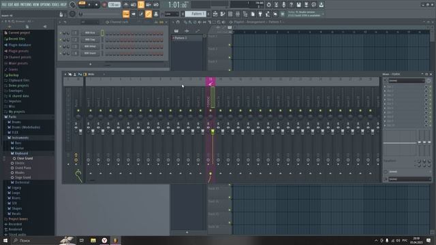Screen dimensions: 436x245
Task: Mute the 808 Kick channel green LED
Action: tap(61, 33)
